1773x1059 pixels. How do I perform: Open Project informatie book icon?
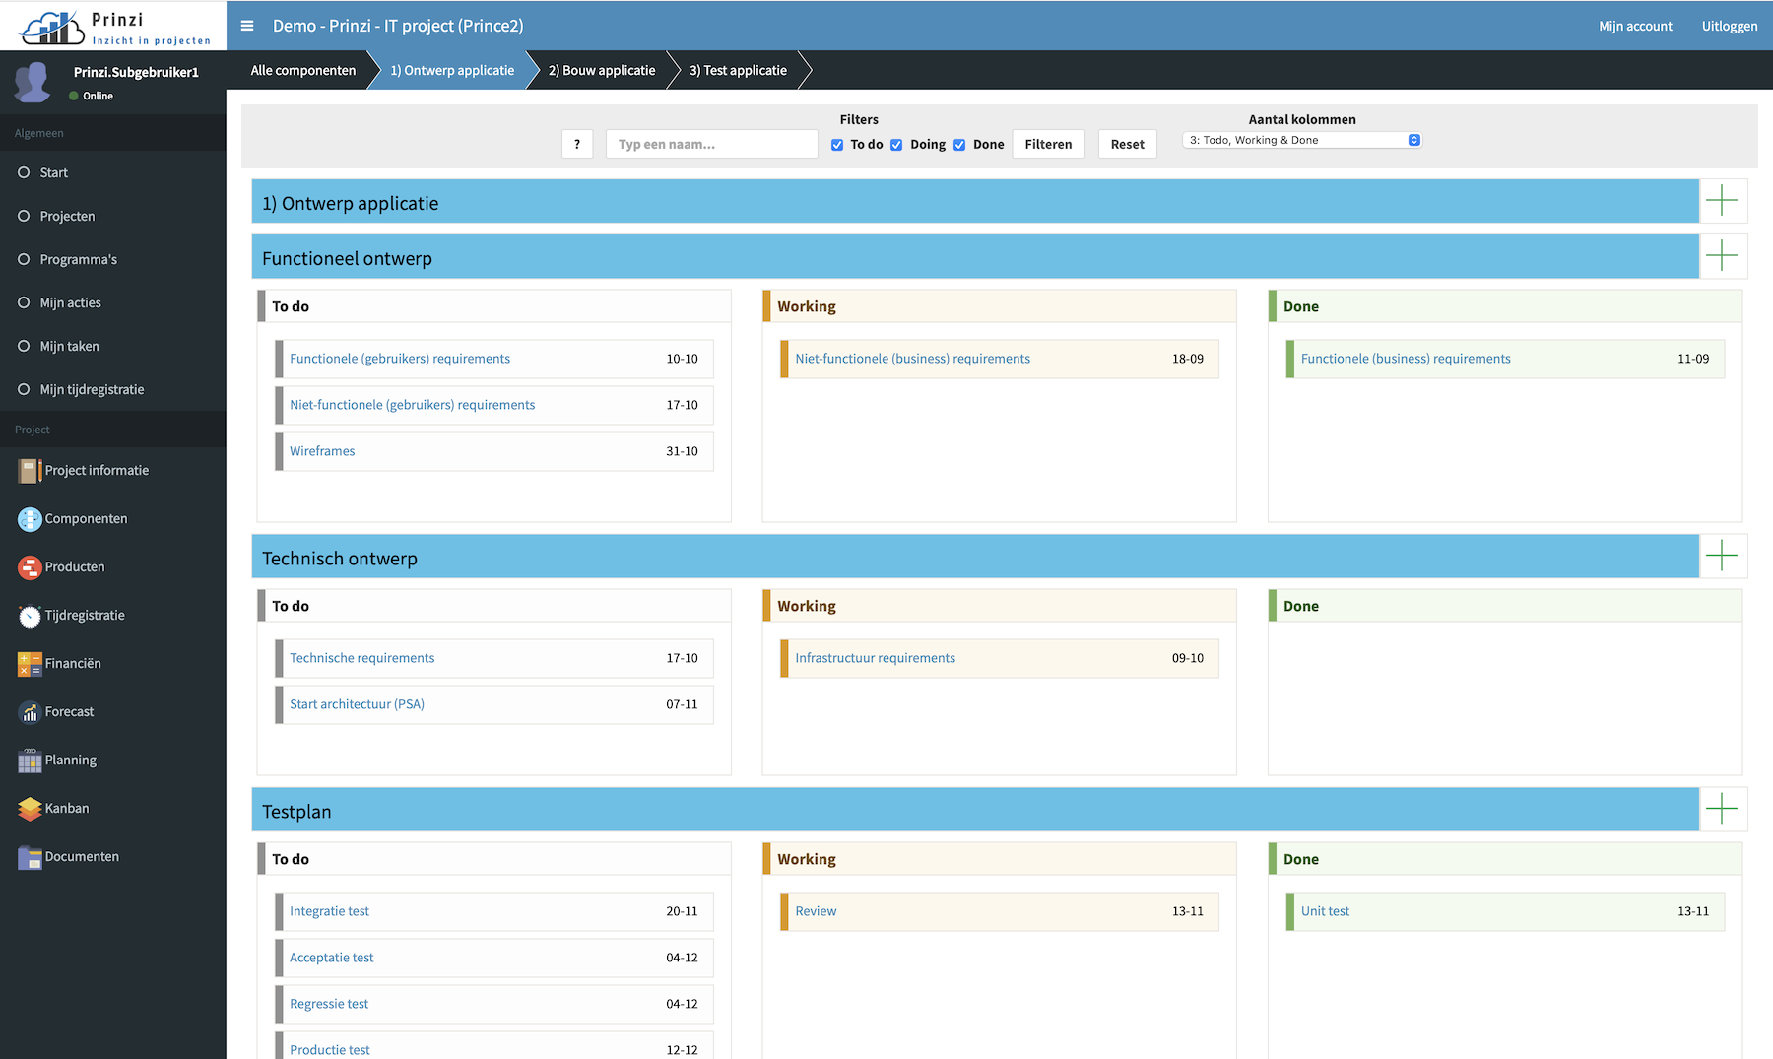pos(30,471)
